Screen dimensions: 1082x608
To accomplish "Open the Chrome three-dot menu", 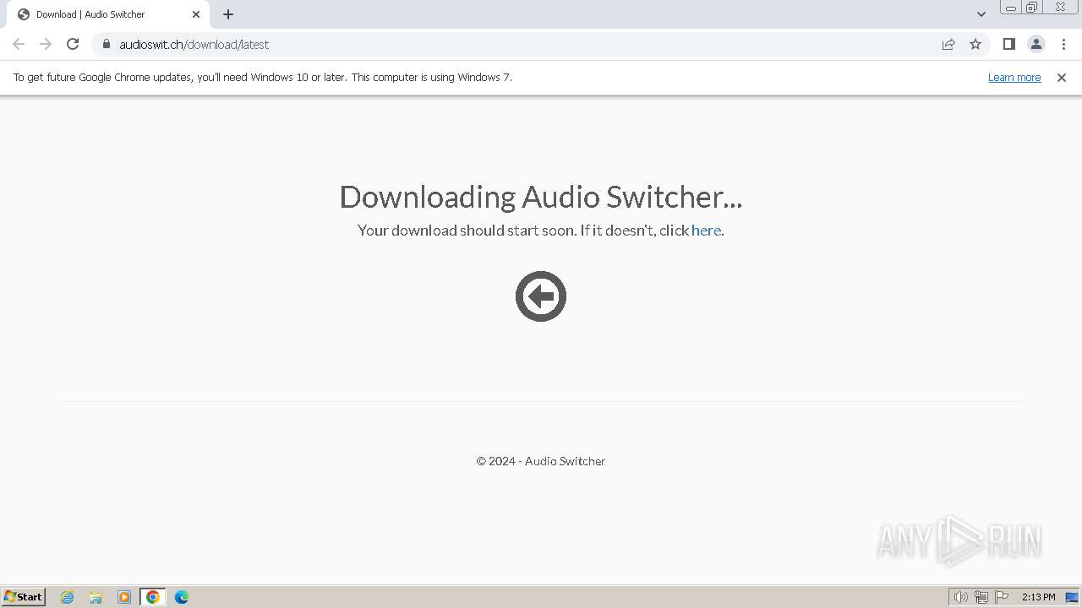I will click(1064, 44).
